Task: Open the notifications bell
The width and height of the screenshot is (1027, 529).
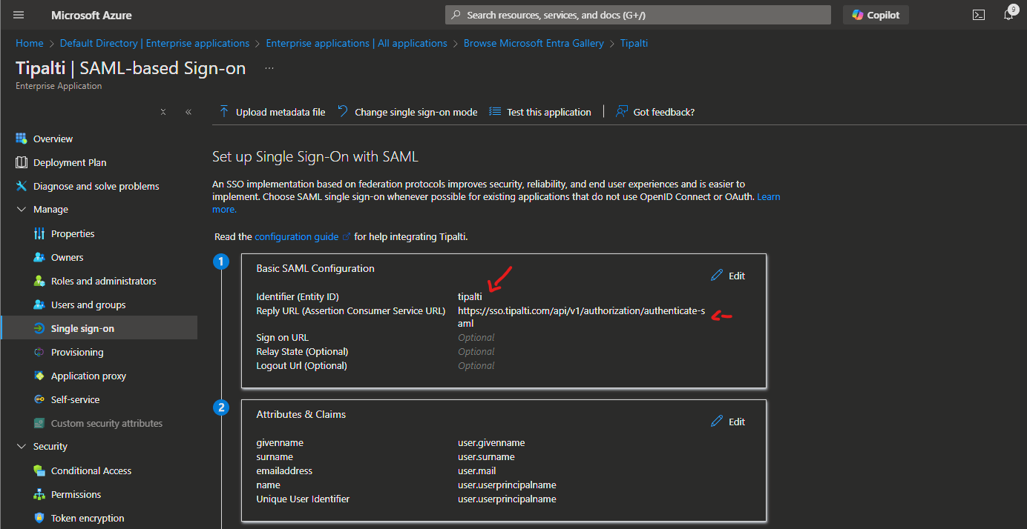Action: coord(1009,14)
